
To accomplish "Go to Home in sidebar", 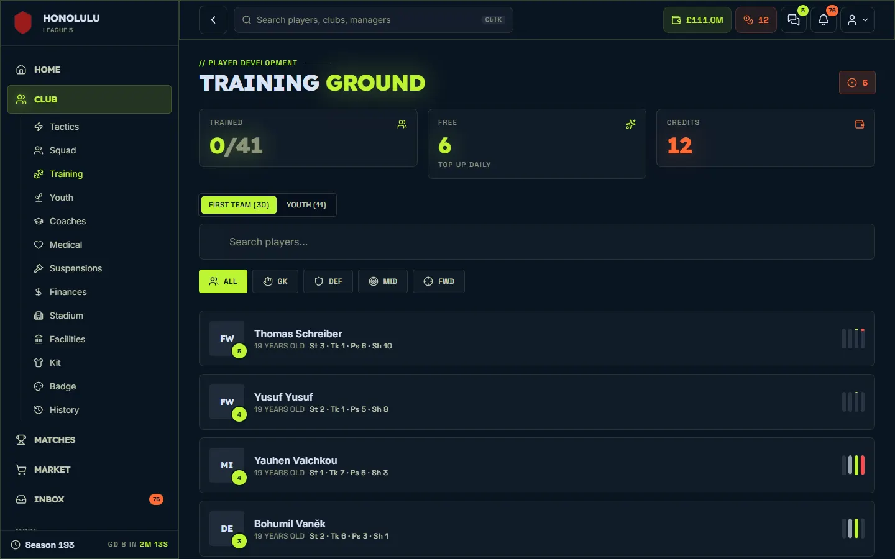I will pos(89,70).
